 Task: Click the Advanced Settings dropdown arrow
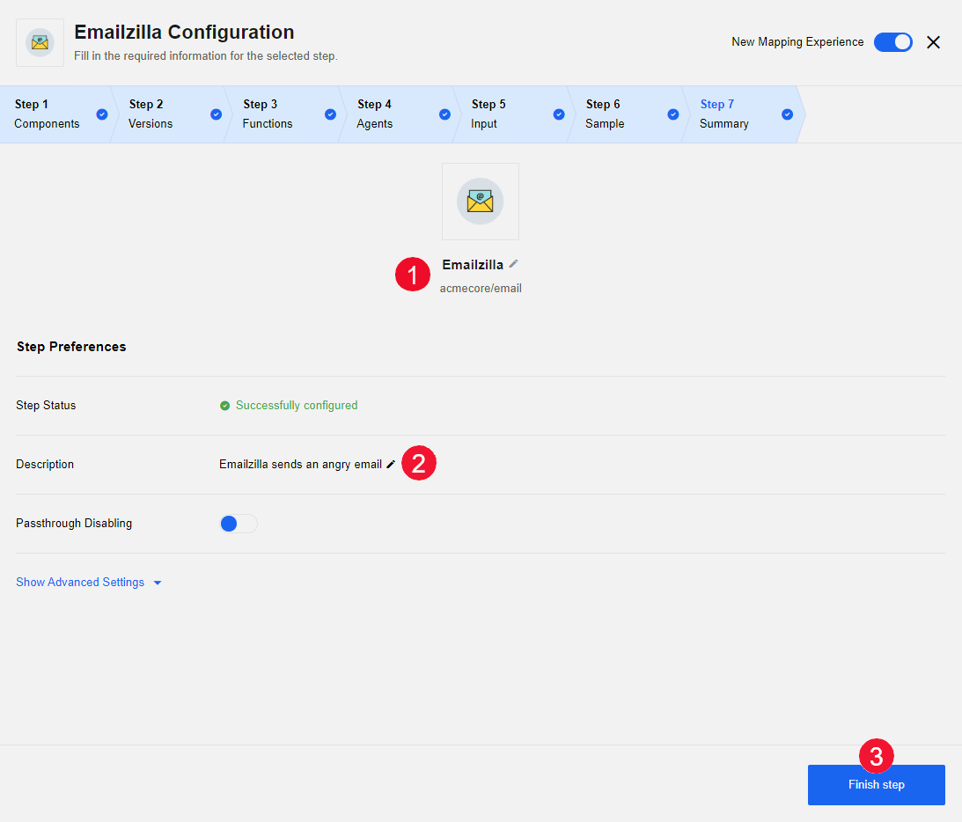(x=158, y=583)
